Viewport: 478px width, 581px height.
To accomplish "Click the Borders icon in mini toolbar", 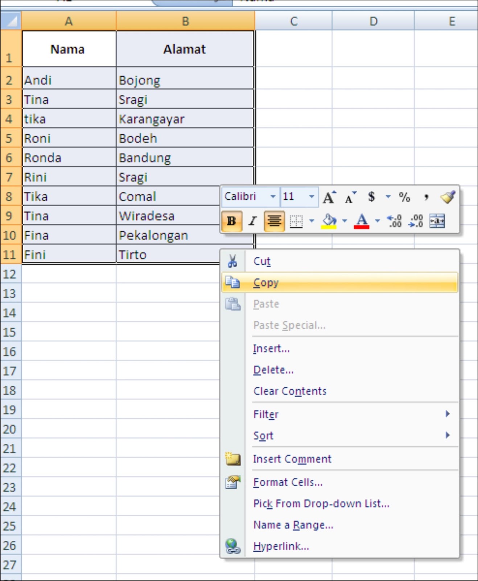I will coord(296,221).
